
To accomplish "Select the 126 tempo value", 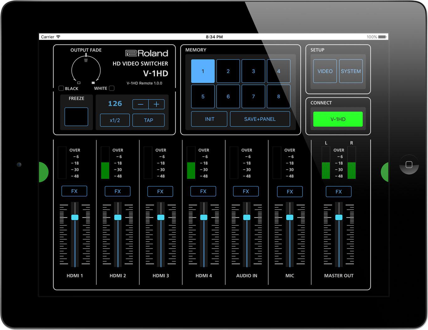I will click(x=115, y=104).
